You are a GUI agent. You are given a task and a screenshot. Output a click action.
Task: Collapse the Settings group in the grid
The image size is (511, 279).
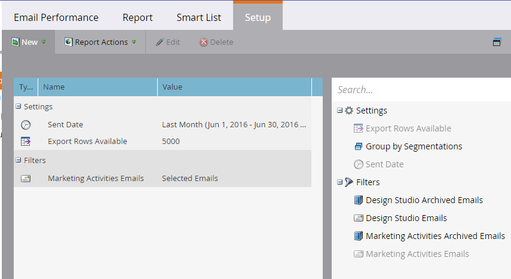tap(19, 106)
